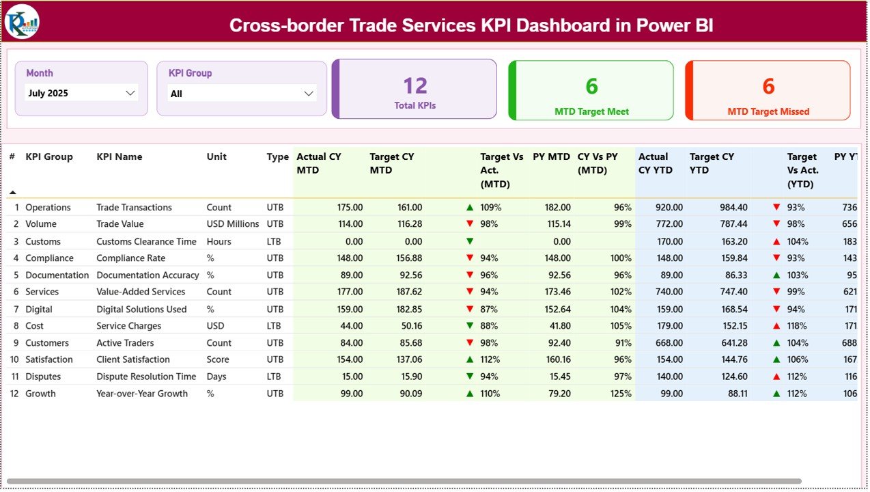Click the green up arrow beside Trade Transactions 109%
Screen dimensions: 870x492
pos(470,206)
